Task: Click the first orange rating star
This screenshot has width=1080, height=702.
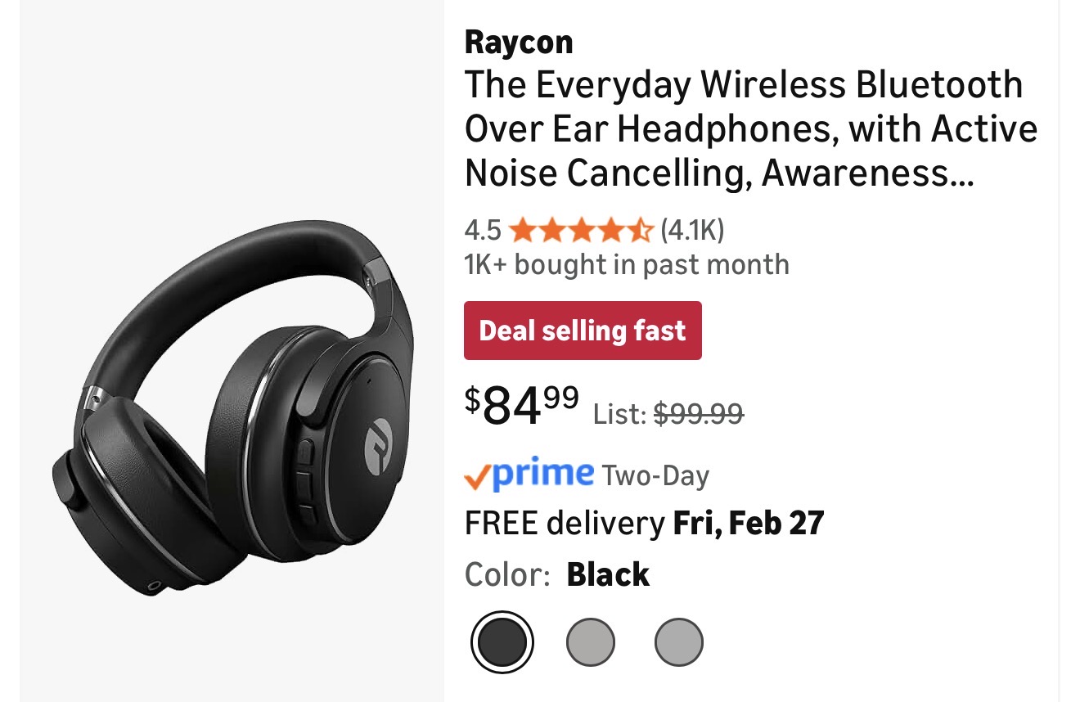Action: click(x=521, y=232)
